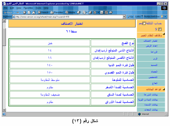Viewport: 170px width, 126px height.
Task: Open the Search toolbar button
Action: coord(43,13)
